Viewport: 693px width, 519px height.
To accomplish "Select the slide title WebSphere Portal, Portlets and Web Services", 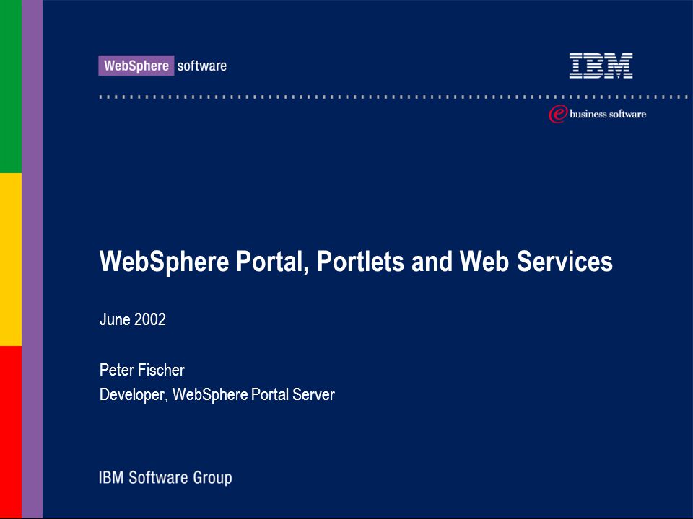I will 356,261.
